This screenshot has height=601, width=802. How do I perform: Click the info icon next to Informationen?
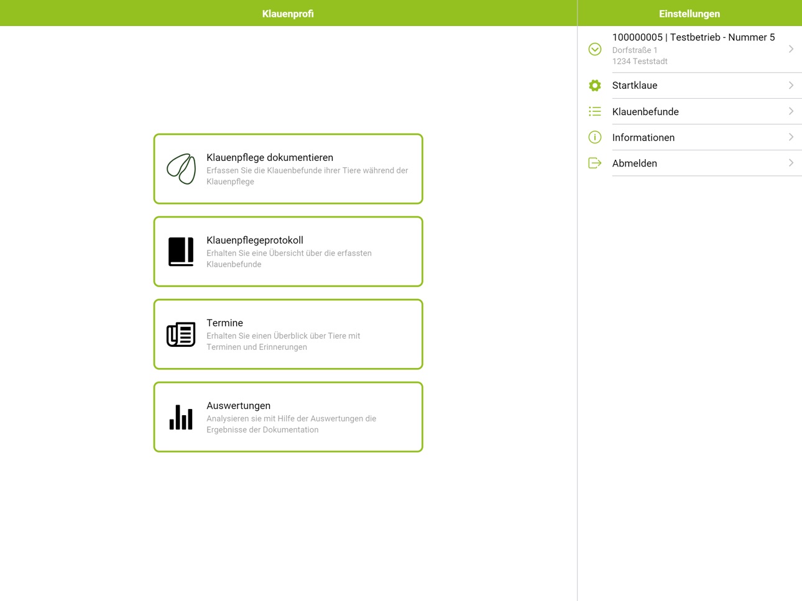coord(595,137)
